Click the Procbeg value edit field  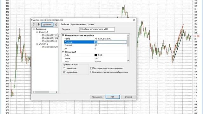[x=110, y=42]
